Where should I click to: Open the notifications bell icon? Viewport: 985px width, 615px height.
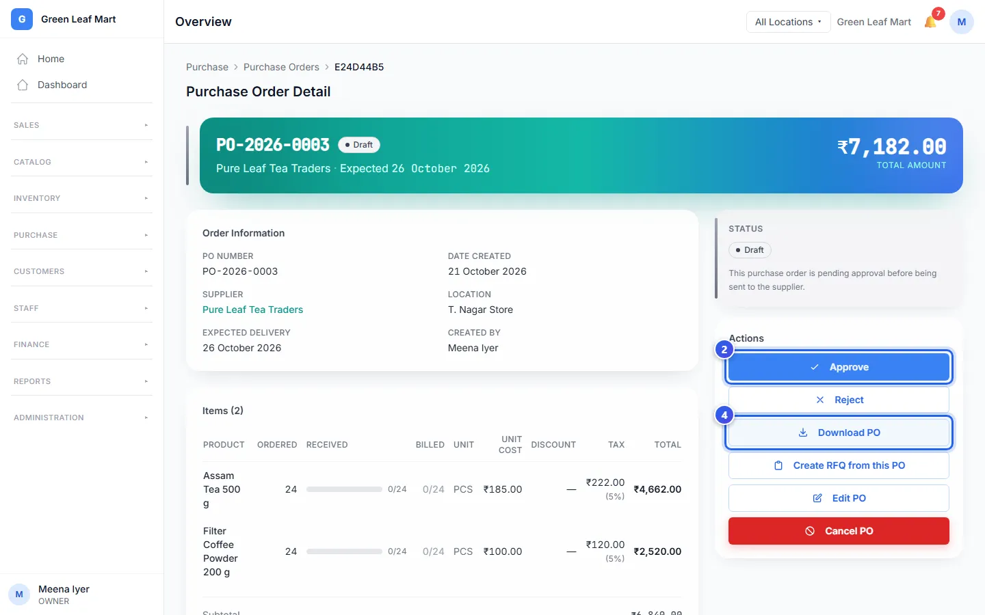click(x=930, y=22)
